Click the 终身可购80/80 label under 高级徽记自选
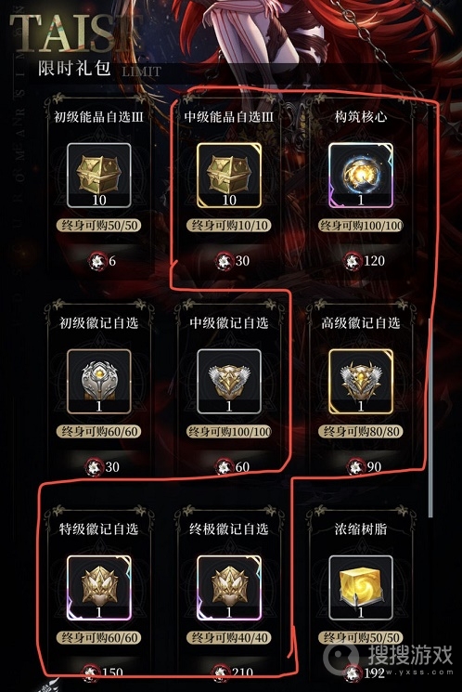This screenshot has width=462, height=692. 361,432
